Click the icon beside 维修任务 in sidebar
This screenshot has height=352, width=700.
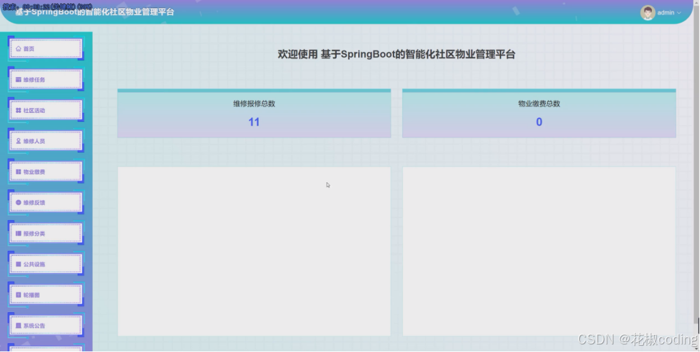[18, 79]
